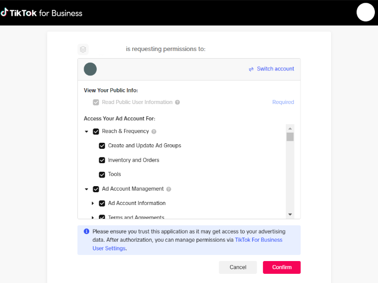Uncheck Inventory and Orders permission
The image size is (378, 283).
[102, 160]
